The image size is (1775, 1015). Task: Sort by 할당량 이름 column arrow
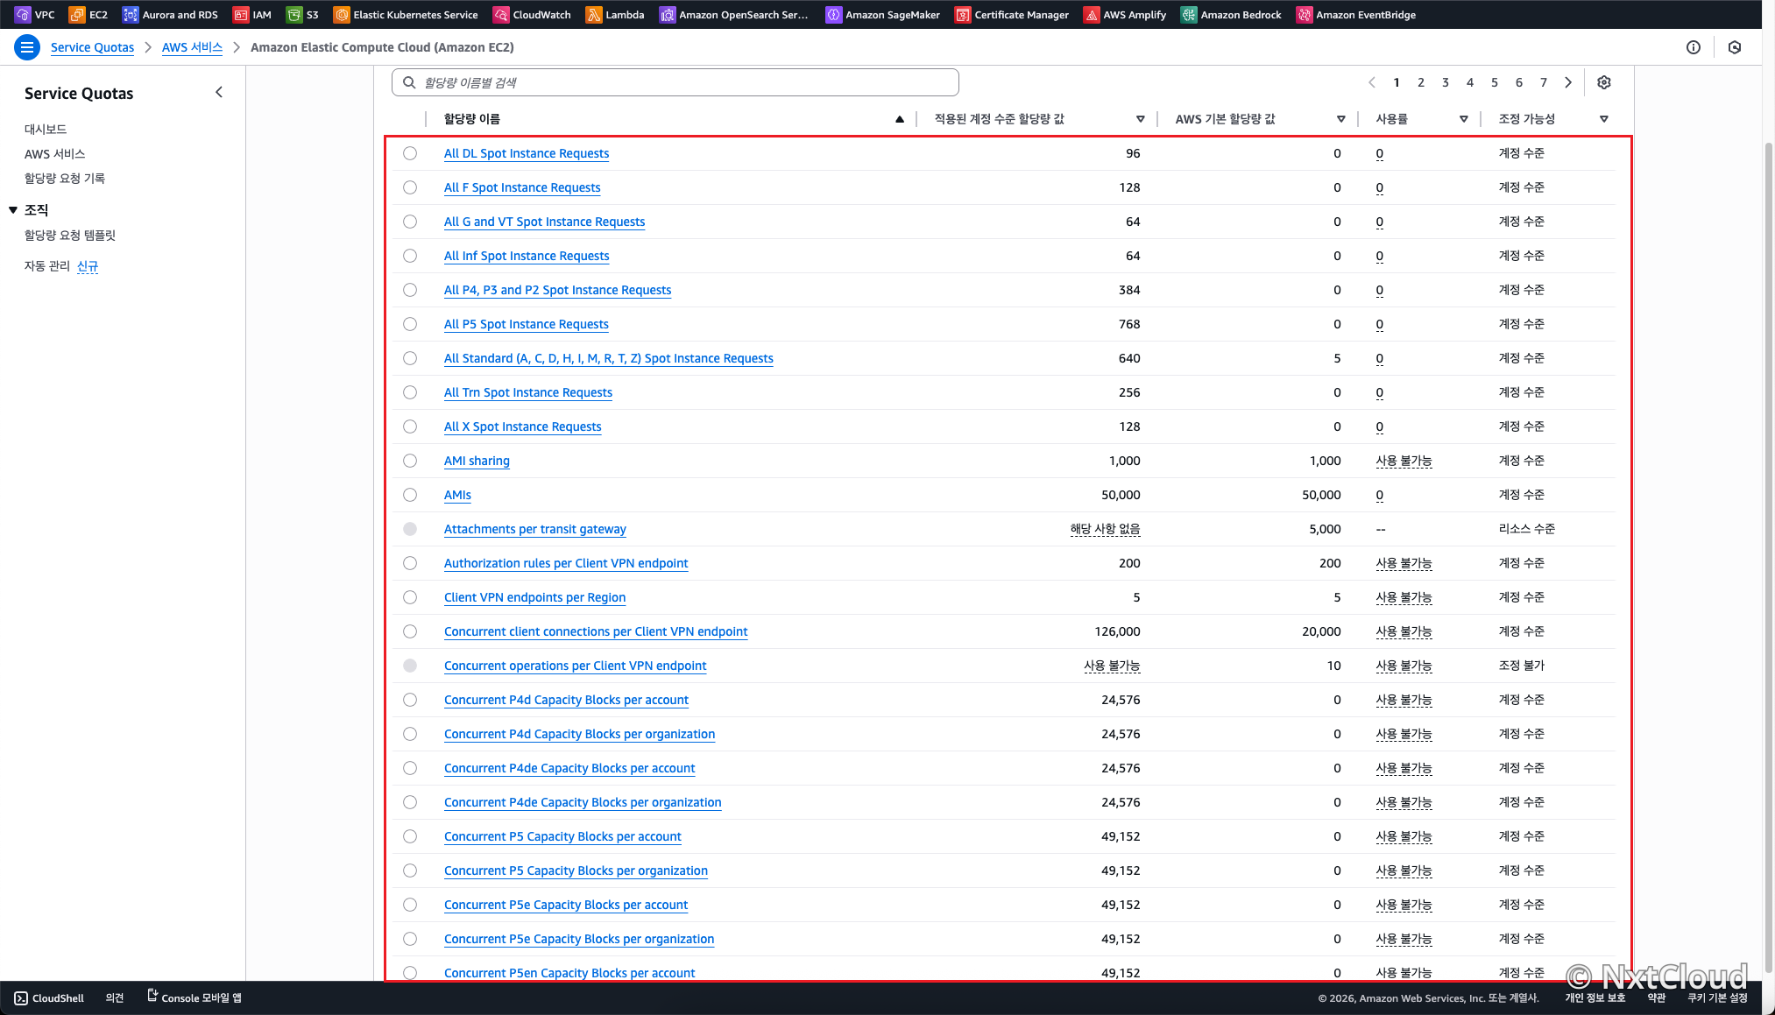[x=900, y=119]
